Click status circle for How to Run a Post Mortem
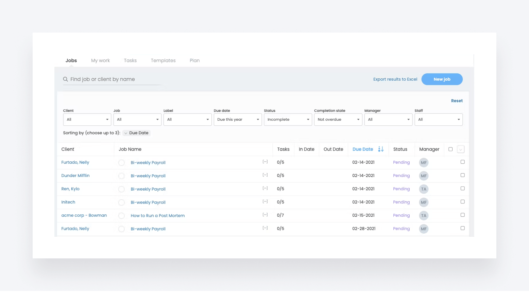The height and width of the screenshot is (295, 529). click(121, 216)
